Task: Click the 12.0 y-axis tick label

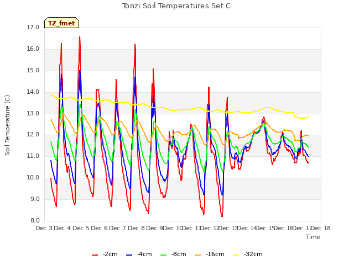Action: coord(33,135)
